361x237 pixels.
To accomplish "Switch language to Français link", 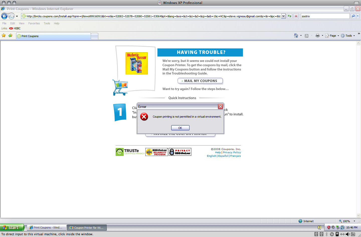I will (x=235, y=156).
